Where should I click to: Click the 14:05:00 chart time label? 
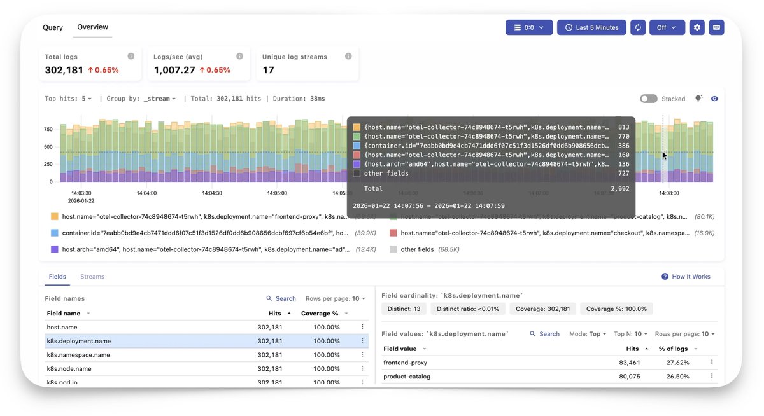coord(277,193)
